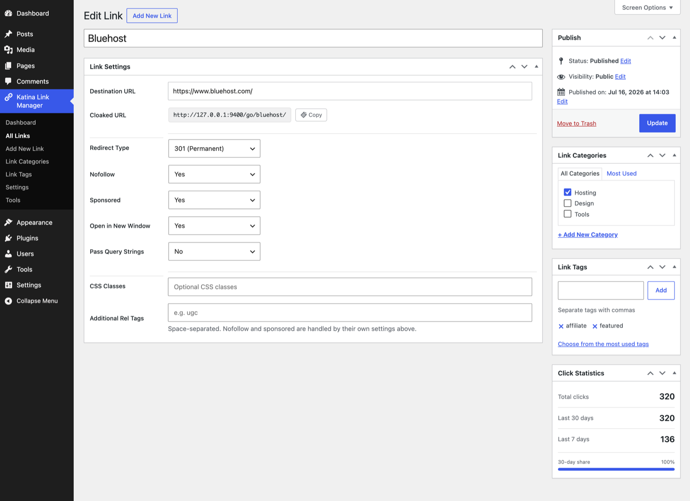This screenshot has width=690, height=501.
Task: Move Link Tags panel up
Action: tap(650, 267)
